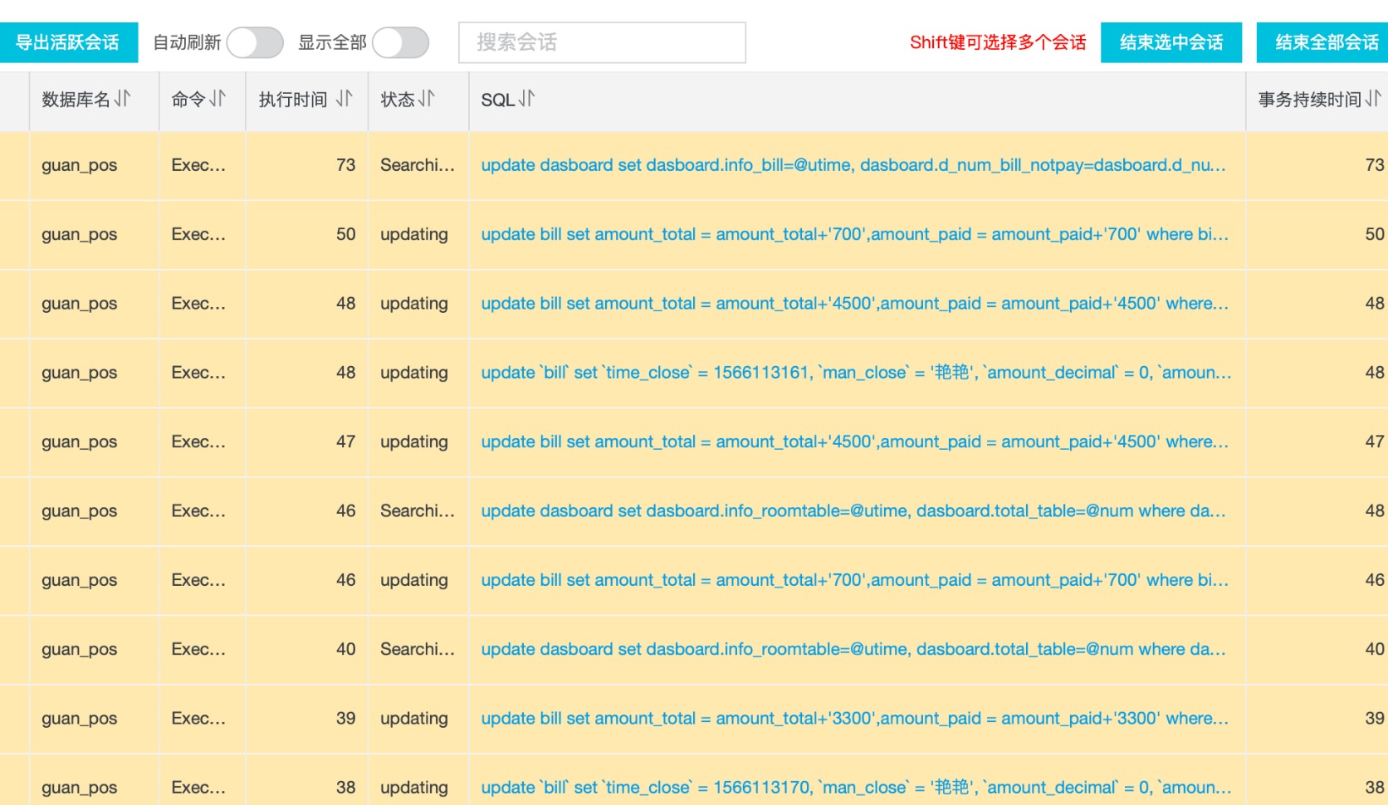Click 结束全部会话 to end all sessions

tap(1325, 42)
